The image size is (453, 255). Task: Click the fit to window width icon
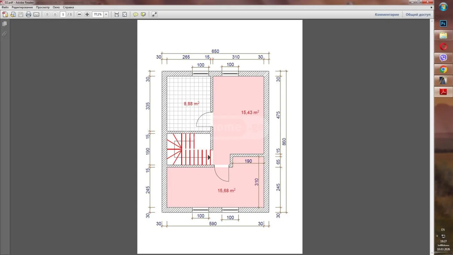point(117,14)
